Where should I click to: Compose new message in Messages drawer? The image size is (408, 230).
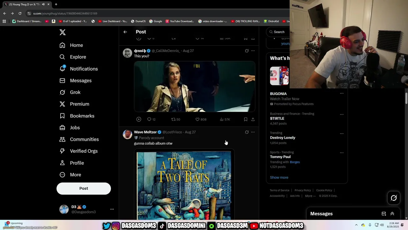[x=384, y=214]
